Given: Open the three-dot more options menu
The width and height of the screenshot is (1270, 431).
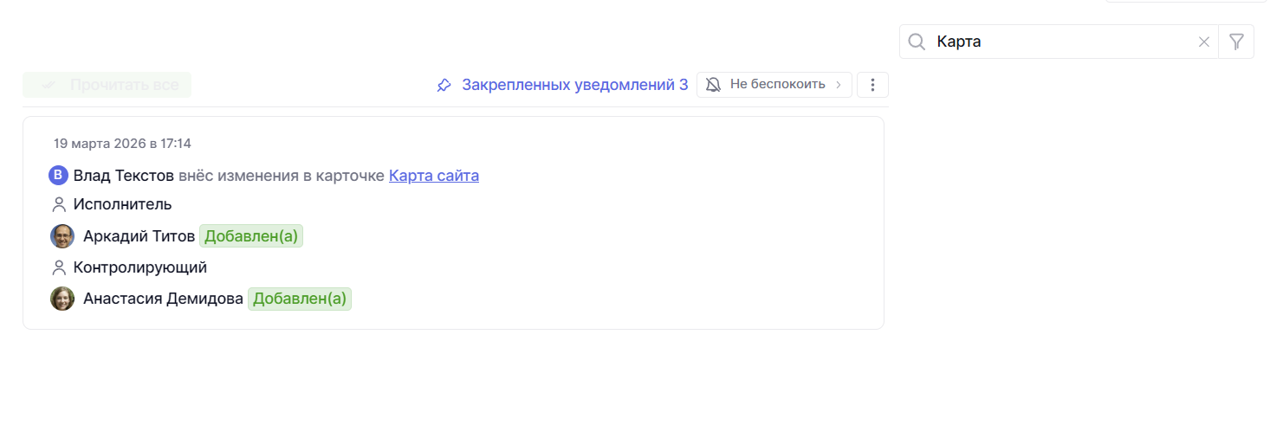Looking at the screenshot, I should point(872,85).
